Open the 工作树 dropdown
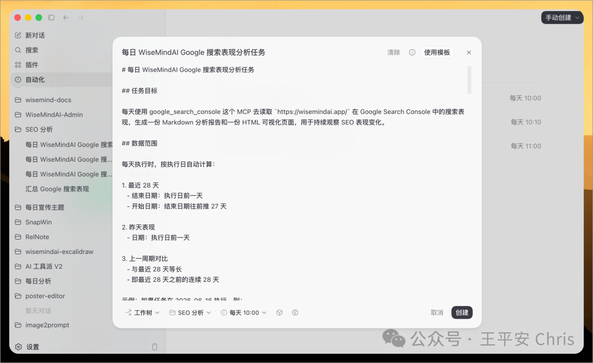This screenshot has height=363, width=593. point(143,313)
